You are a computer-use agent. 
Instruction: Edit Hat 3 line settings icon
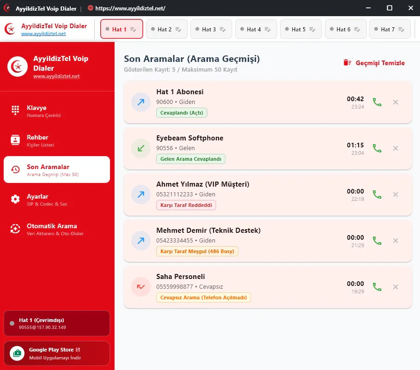click(223, 30)
